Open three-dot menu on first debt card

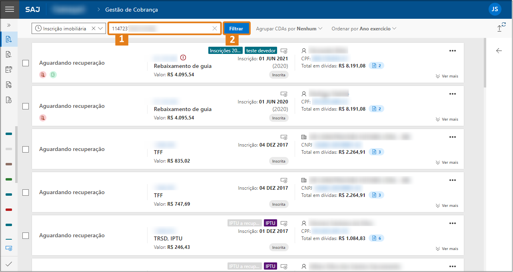[452, 51]
